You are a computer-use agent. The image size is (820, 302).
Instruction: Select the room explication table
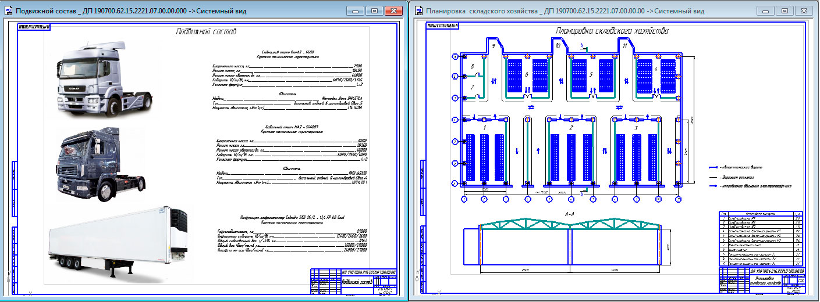pos(761,239)
